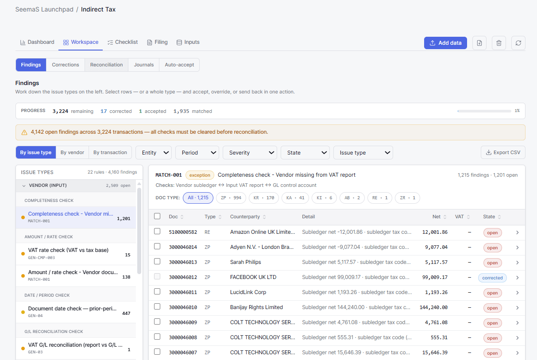The height and width of the screenshot is (360, 537).
Task: Open row 3000046010 detail arrow
Action: tap(518, 308)
